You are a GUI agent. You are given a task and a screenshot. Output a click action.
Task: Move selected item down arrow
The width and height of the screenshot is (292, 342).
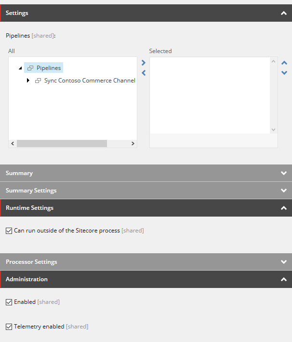(x=284, y=73)
